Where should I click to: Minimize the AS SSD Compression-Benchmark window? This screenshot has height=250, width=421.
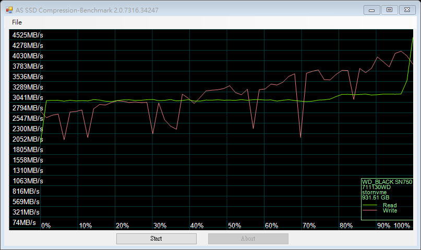click(x=371, y=10)
